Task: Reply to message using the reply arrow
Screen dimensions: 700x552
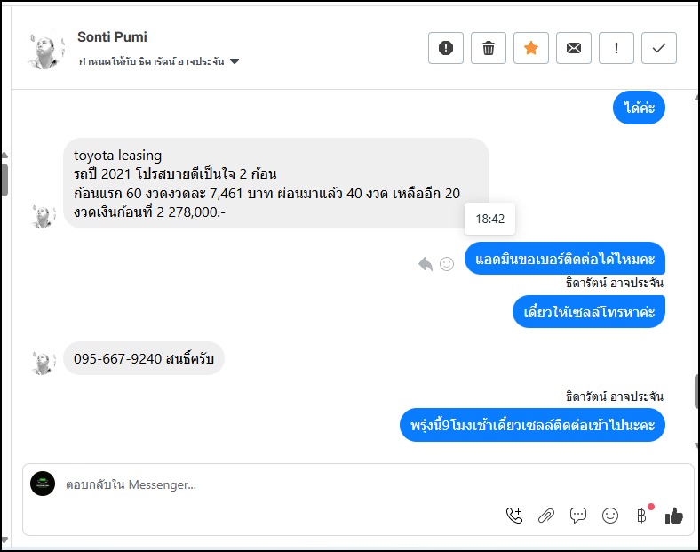Action: (426, 263)
